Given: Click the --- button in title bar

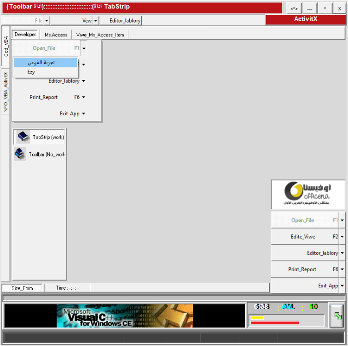Looking at the screenshot, I should [x=310, y=8].
